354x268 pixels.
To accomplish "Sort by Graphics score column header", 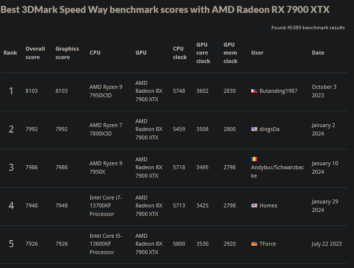I will (67, 53).
